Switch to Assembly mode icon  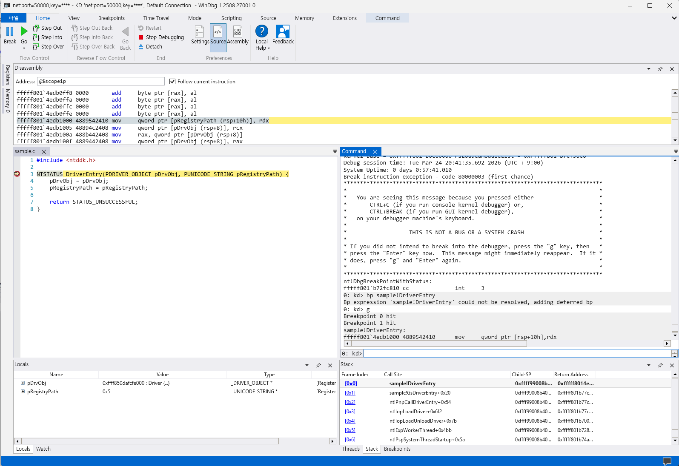(x=238, y=32)
